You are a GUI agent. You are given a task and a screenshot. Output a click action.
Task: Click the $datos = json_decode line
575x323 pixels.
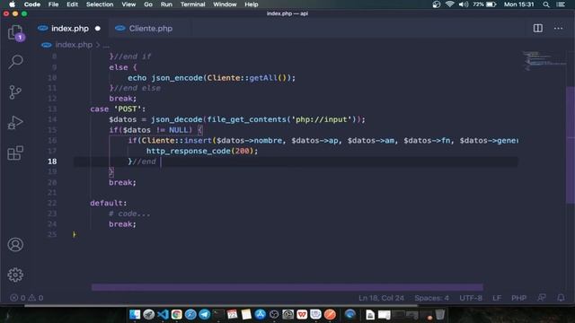click(x=237, y=119)
